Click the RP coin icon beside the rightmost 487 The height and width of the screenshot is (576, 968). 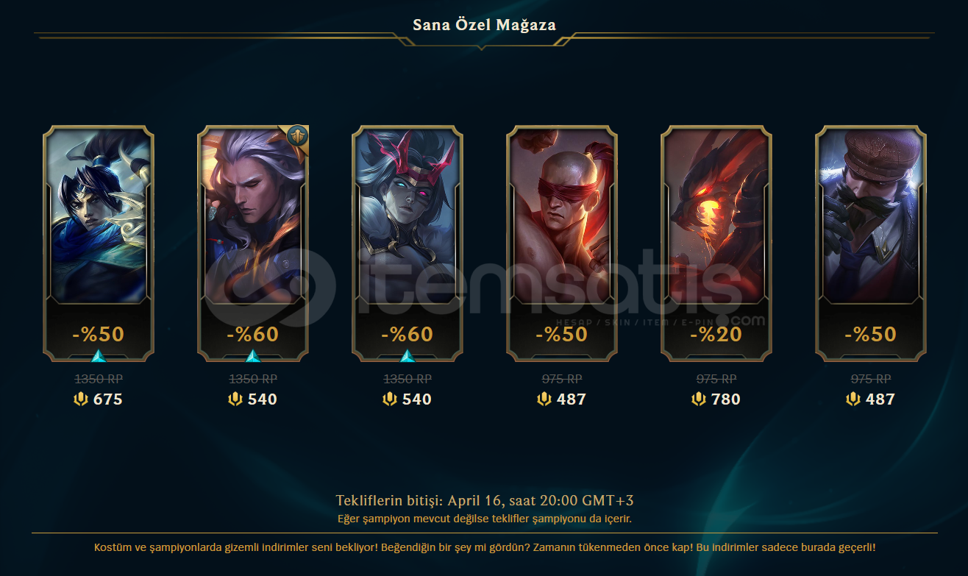(853, 399)
